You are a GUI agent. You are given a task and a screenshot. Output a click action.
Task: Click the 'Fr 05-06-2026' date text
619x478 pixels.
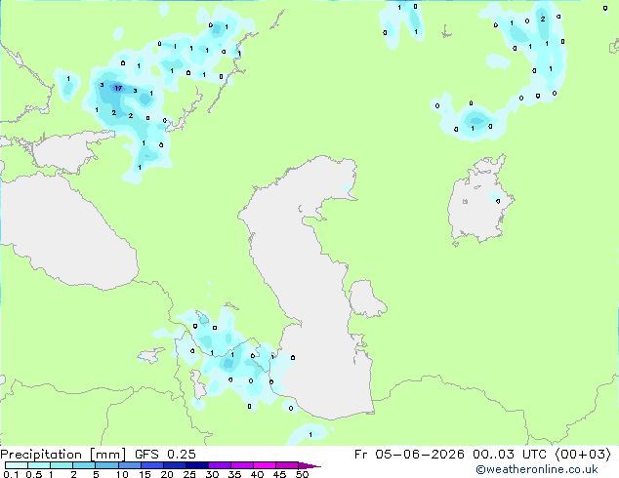[409, 455]
